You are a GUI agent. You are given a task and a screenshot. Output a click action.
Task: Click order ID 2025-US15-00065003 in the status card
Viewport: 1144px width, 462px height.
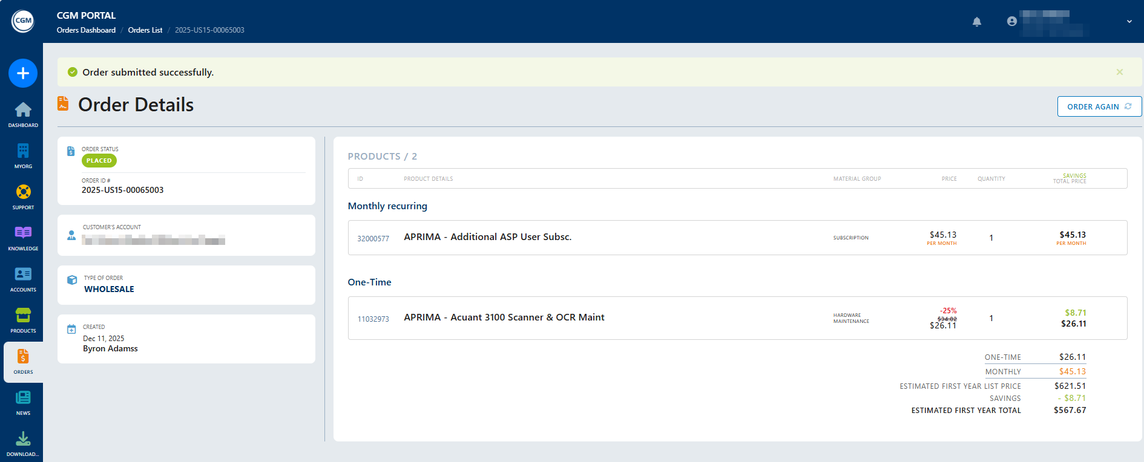[123, 190]
